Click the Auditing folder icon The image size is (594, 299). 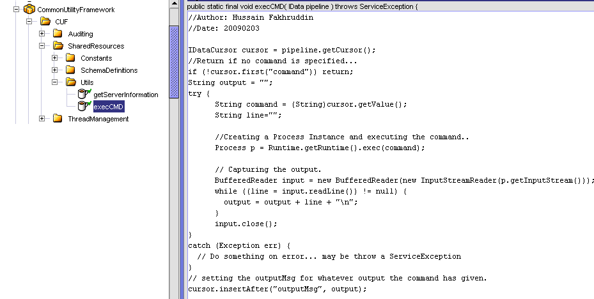[x=58, y=34]
